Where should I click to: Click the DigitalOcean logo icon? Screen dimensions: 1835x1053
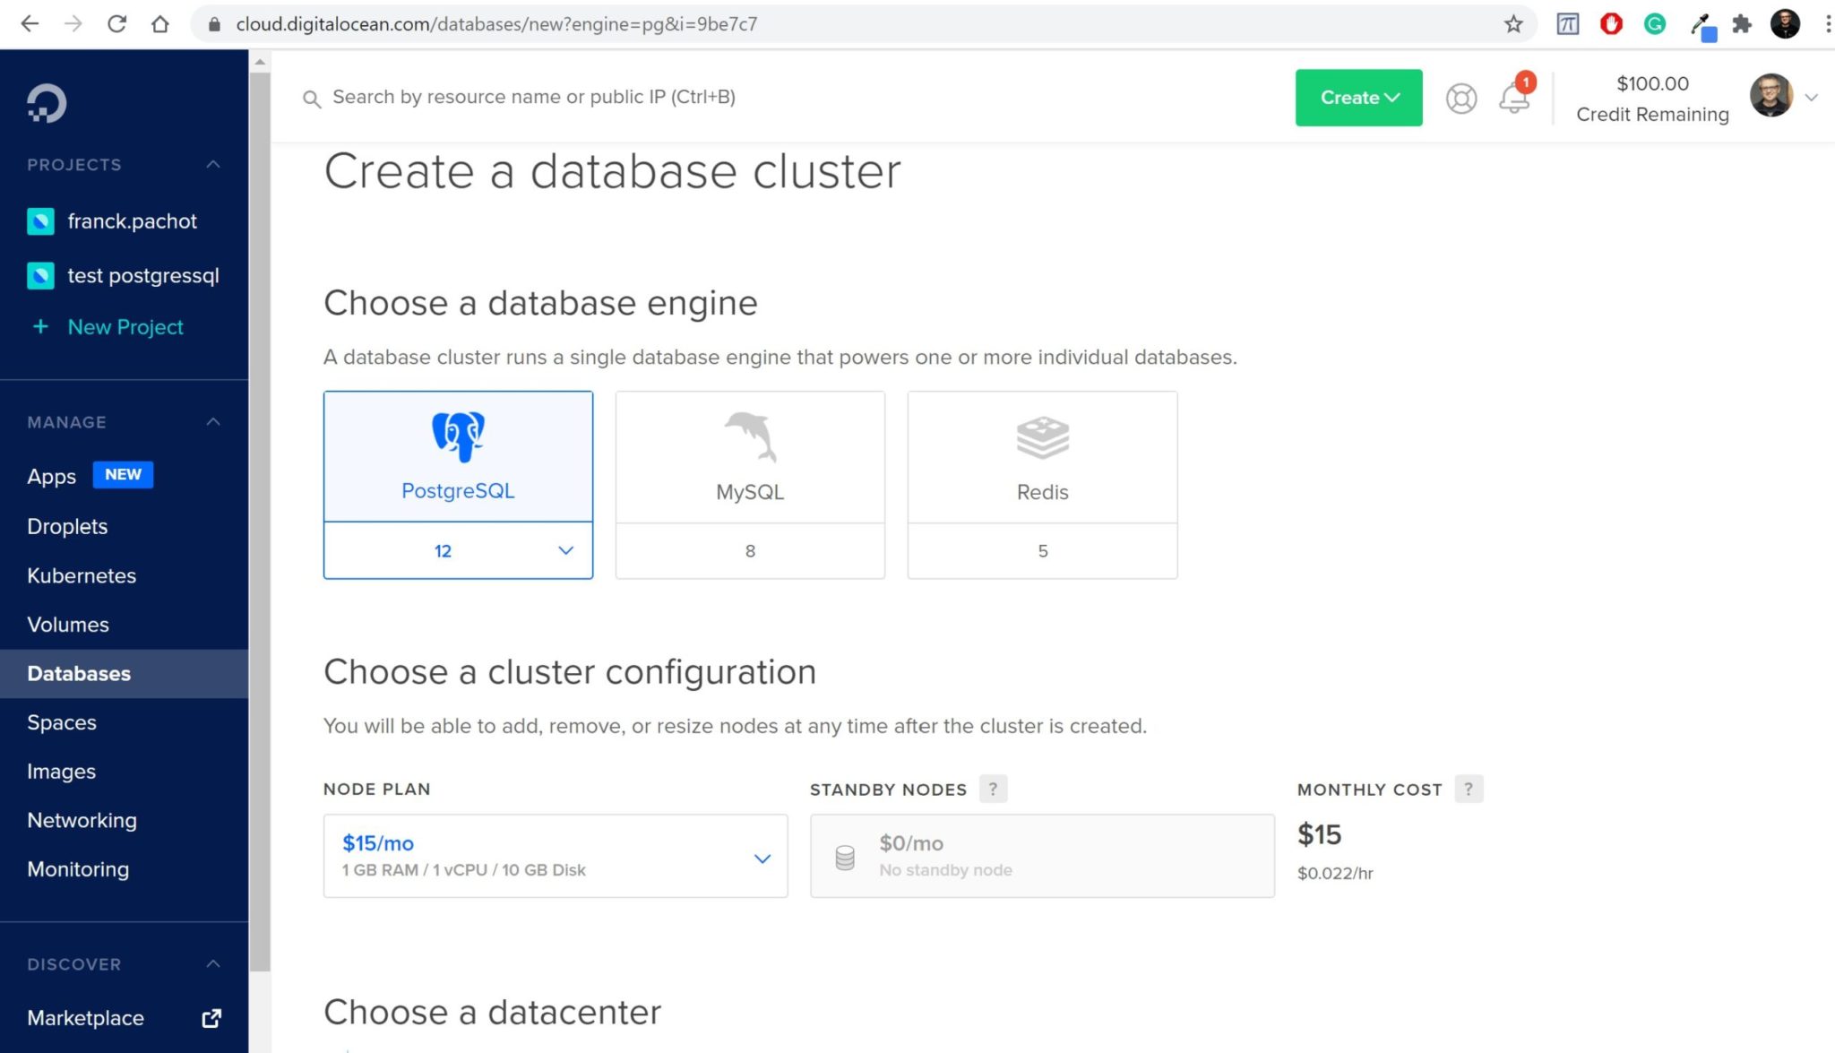[x=46, y=103]
